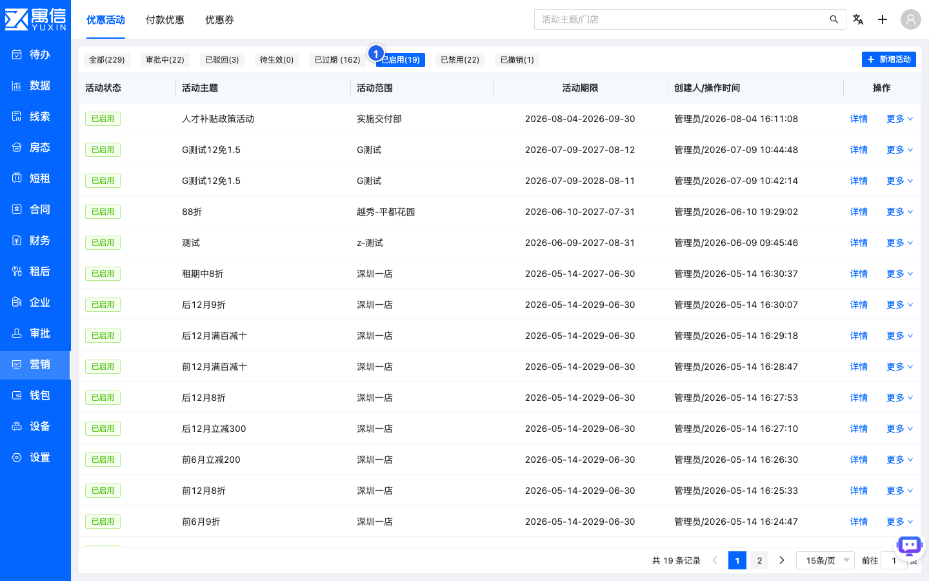Viewport: 929px width, 581px height.
Task: Filter by 审批中(22)
Action: click(x=165, y=60)
